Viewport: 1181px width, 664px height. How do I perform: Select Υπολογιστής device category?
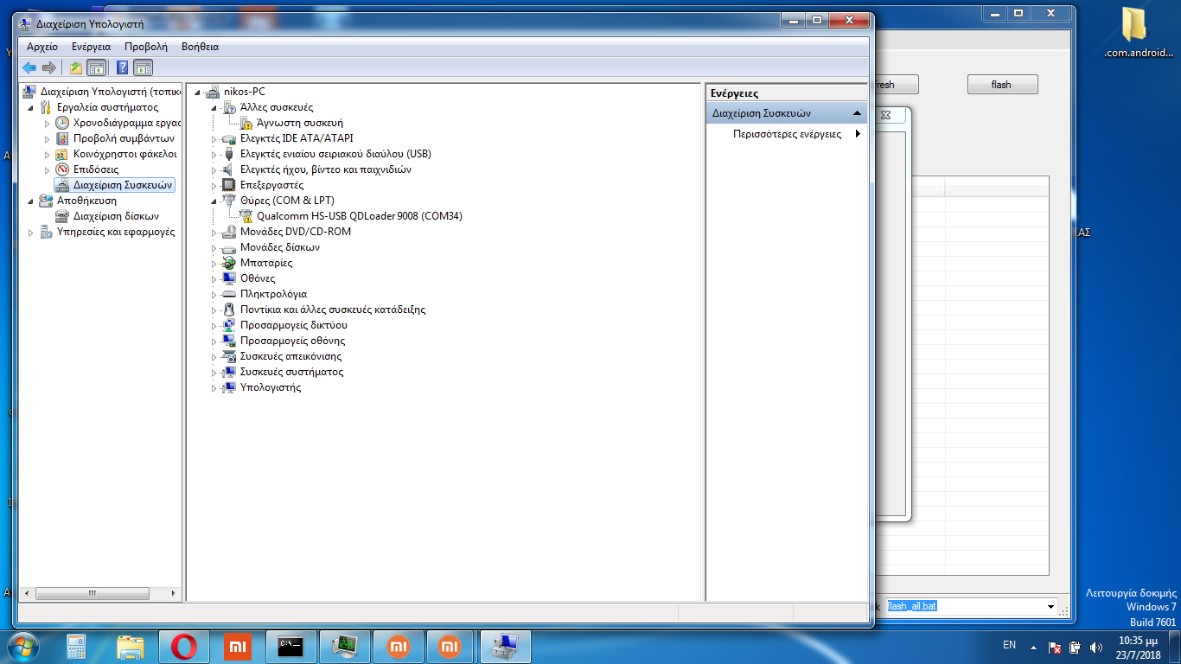(x=271, y=387)
